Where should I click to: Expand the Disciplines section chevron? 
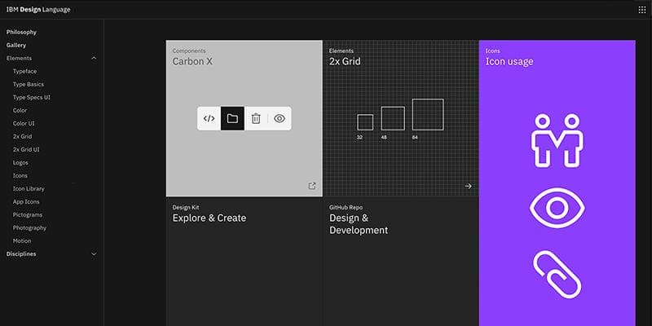(x=94, y=254)
